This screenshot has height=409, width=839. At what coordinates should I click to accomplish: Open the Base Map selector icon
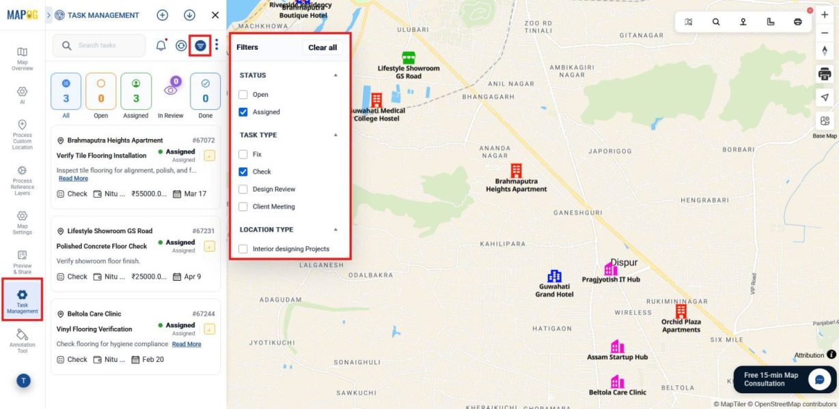coord(824,121)
